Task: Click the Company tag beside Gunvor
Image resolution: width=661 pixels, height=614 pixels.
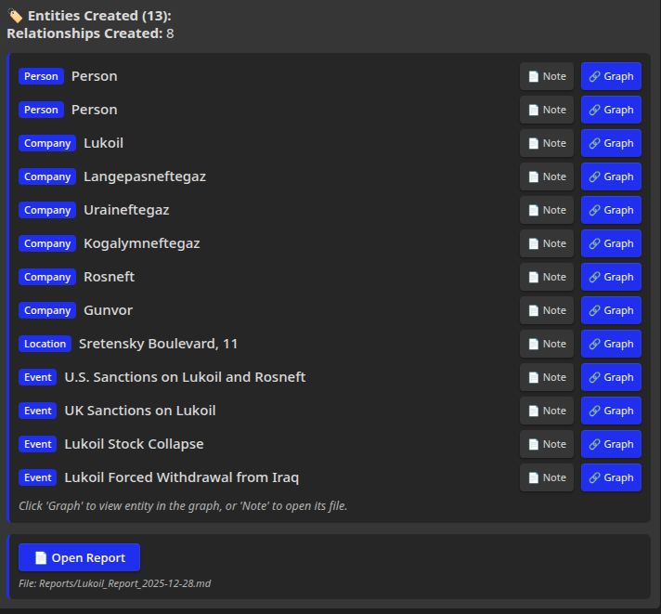Action: click(47, 310)
